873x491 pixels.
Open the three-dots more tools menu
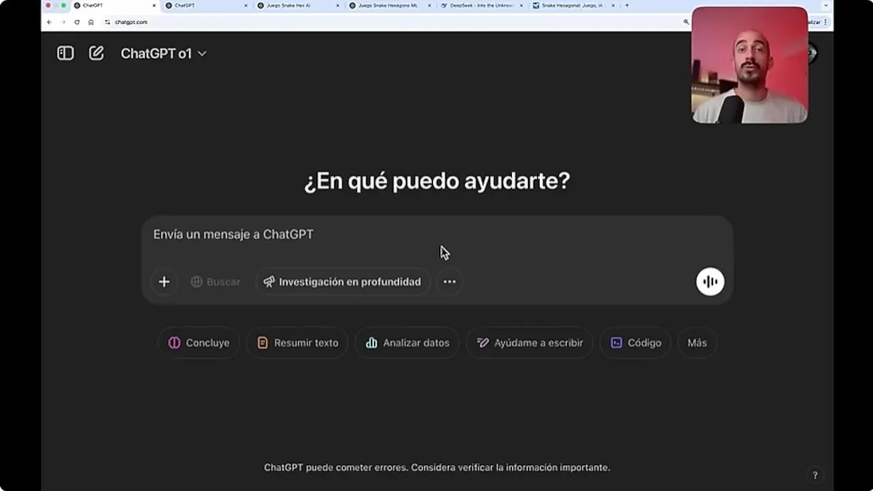click(449, 282)
